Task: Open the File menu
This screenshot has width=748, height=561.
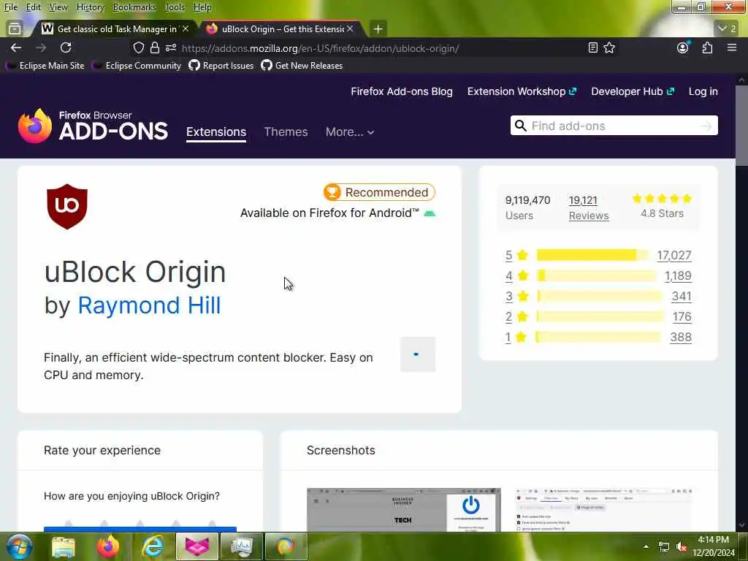Action: (x=10, y=7)
